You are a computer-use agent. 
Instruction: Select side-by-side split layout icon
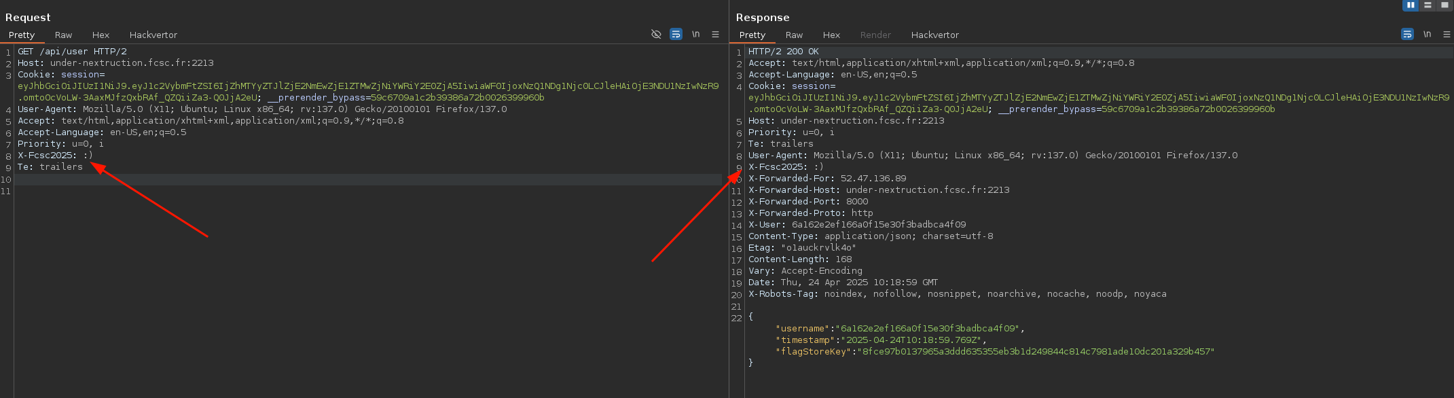click(1411, 5)
